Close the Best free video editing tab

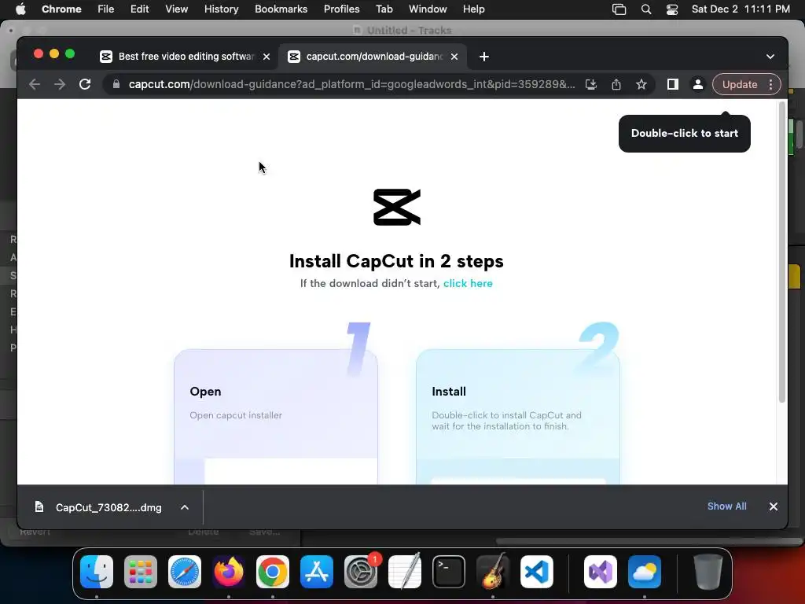(266, 57)
